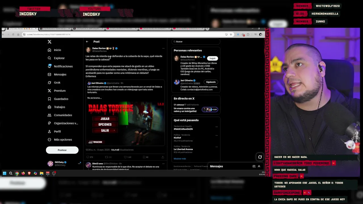Open Brave browser from the taskbar
The width and height of the screenshot is (363, 204).
(29, 173)
